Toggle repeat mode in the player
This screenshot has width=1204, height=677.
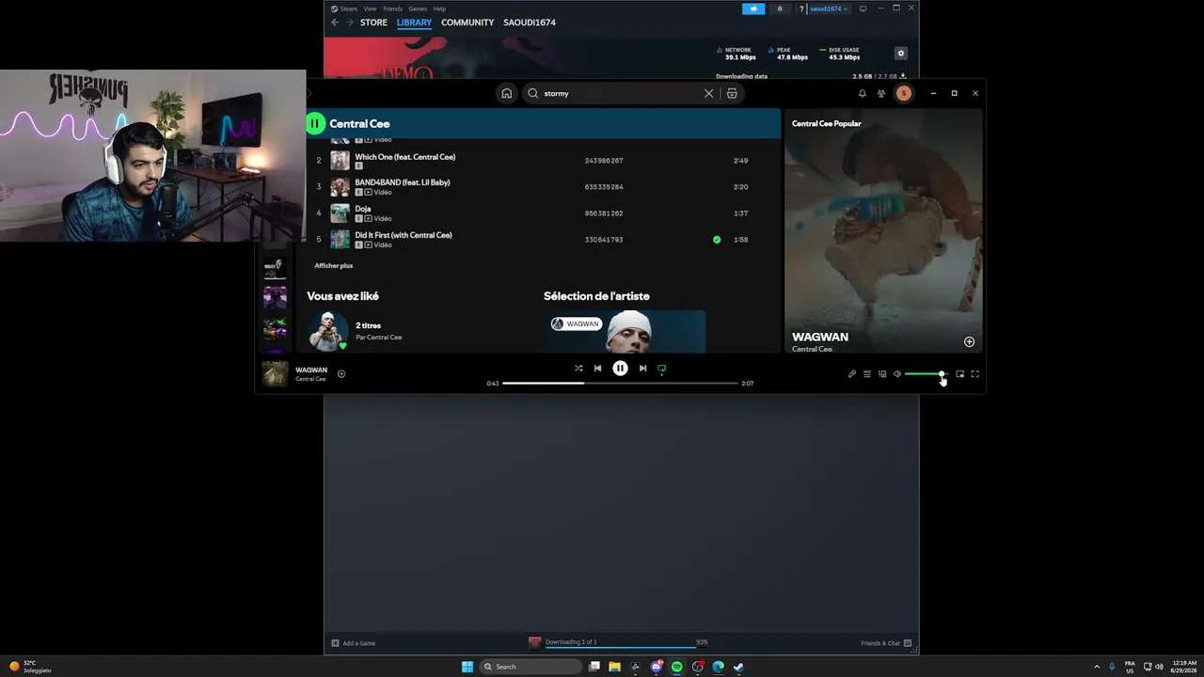pyautogui.click(x=662, y=369)
